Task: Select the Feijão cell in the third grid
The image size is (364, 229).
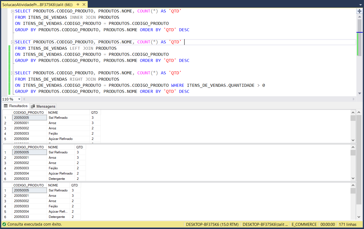Action: coord(58,206)
